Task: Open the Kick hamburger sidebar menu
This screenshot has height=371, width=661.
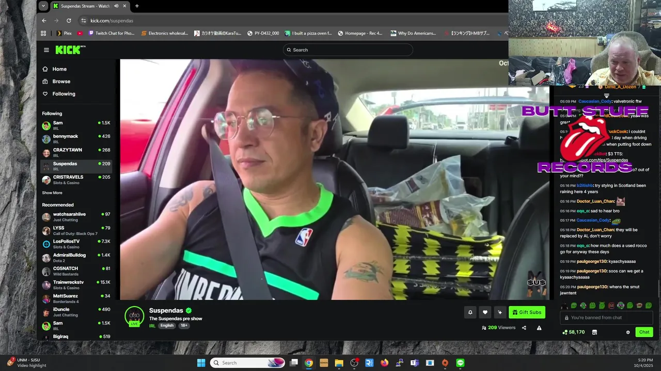Action: point(46,50)
